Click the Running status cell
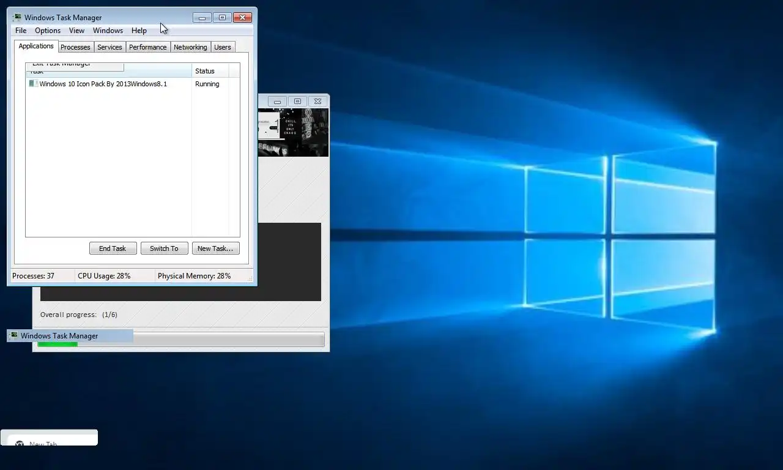 click(207, 84)
